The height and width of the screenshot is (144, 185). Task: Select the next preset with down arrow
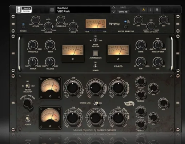tap(114, 12)
